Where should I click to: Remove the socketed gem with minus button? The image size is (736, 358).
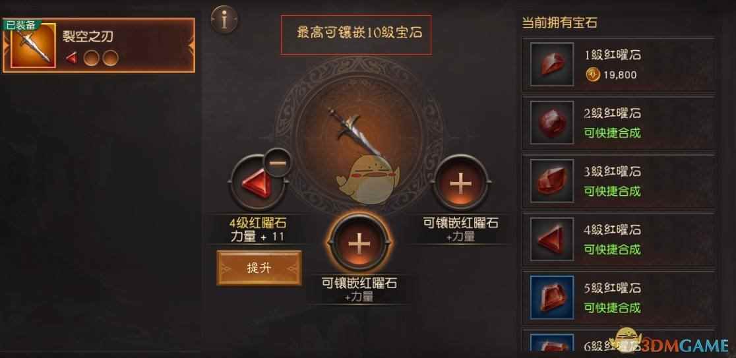pos(277,162)
